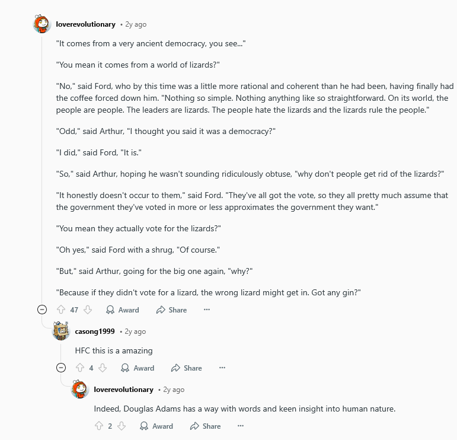Give an Award to the top comment
Image resolution: width=457 pixels, height=440 pixels.
[x=122, y=310]
